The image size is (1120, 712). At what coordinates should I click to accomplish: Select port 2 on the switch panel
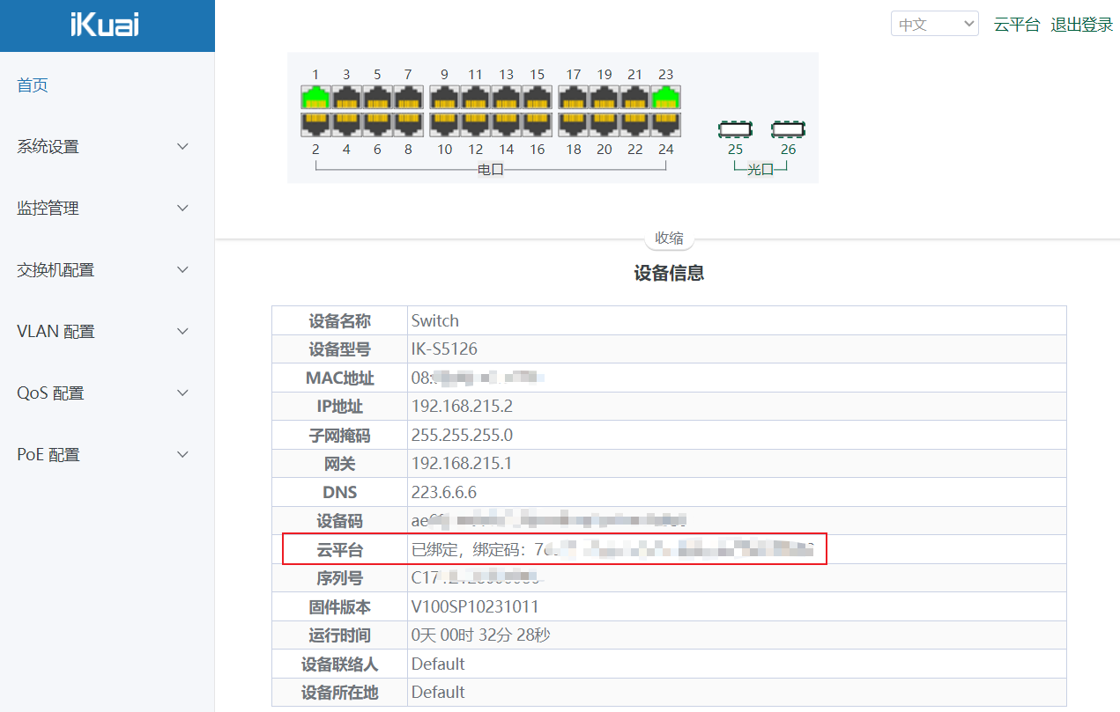pos(315,124)
